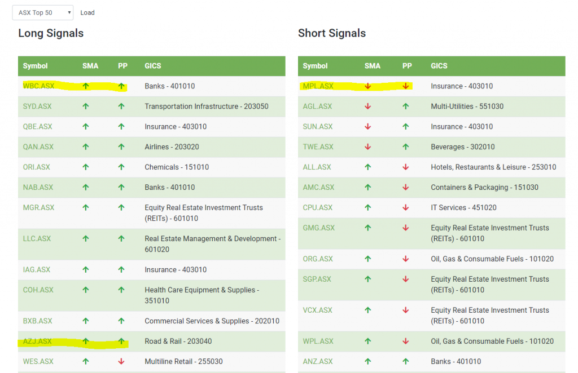This screenshot has height=373, width=578.
Task: Click the GICS header in Short Signals table
Action: coord(439,66)
